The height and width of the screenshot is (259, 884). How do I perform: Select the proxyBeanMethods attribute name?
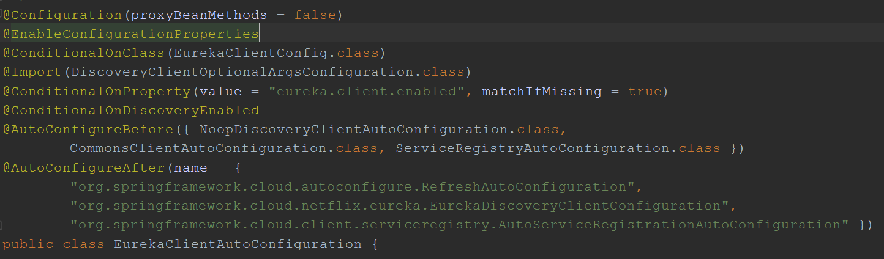tap(198, 15)
